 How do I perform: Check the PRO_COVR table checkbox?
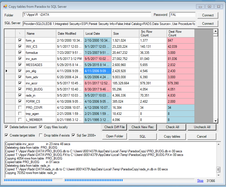pyautogui.click(x=20, y=107)
